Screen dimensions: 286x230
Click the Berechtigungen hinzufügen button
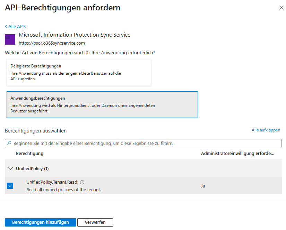[40, 222]
